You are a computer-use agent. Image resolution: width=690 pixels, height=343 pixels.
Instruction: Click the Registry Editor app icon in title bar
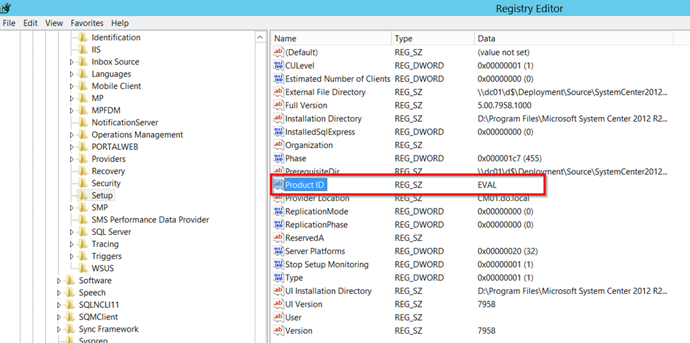tap(5, 7)
